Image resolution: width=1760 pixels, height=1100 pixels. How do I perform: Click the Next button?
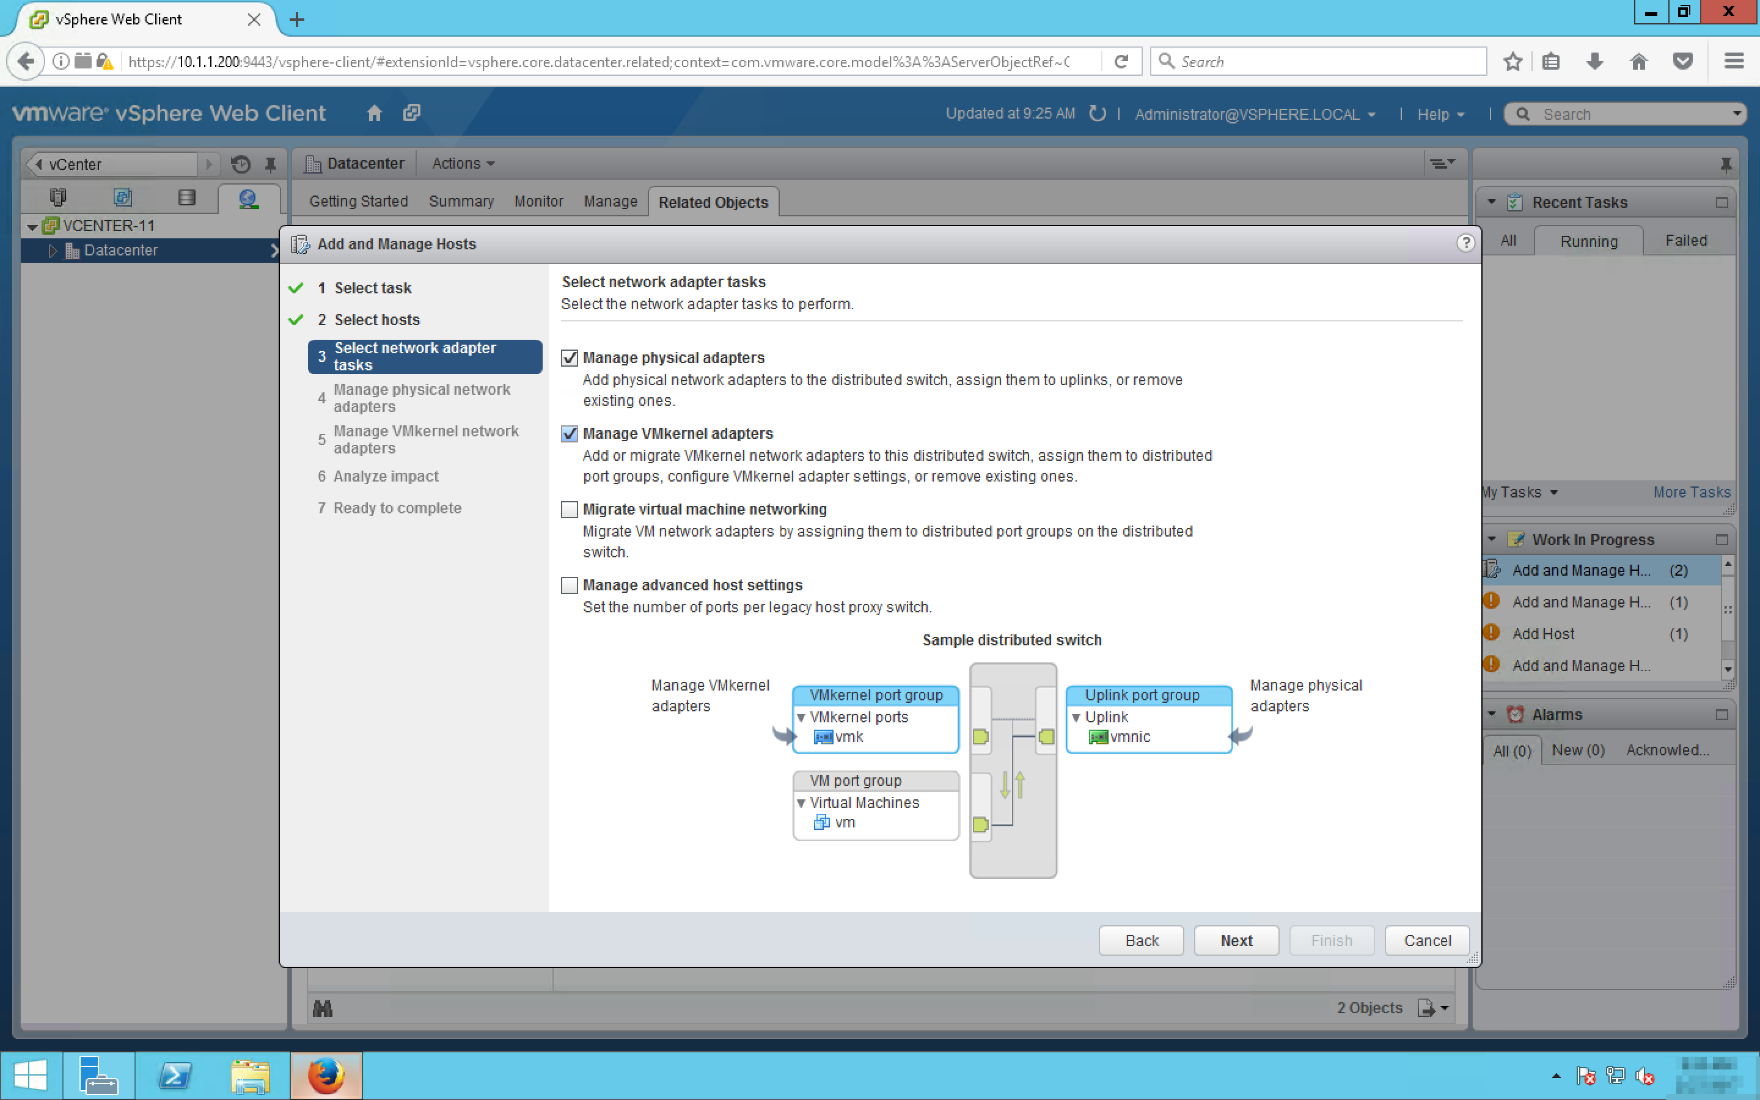point(1236,940)
